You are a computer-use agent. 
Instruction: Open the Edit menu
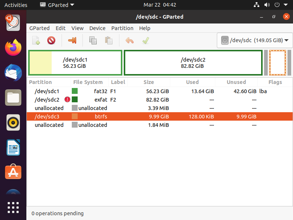point(60,28)
